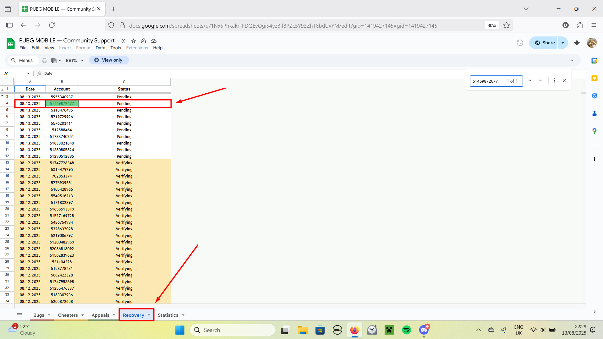Viewport: 603px width, 339px height.
Task: Go to next search match
Action: tap(540, 81)
